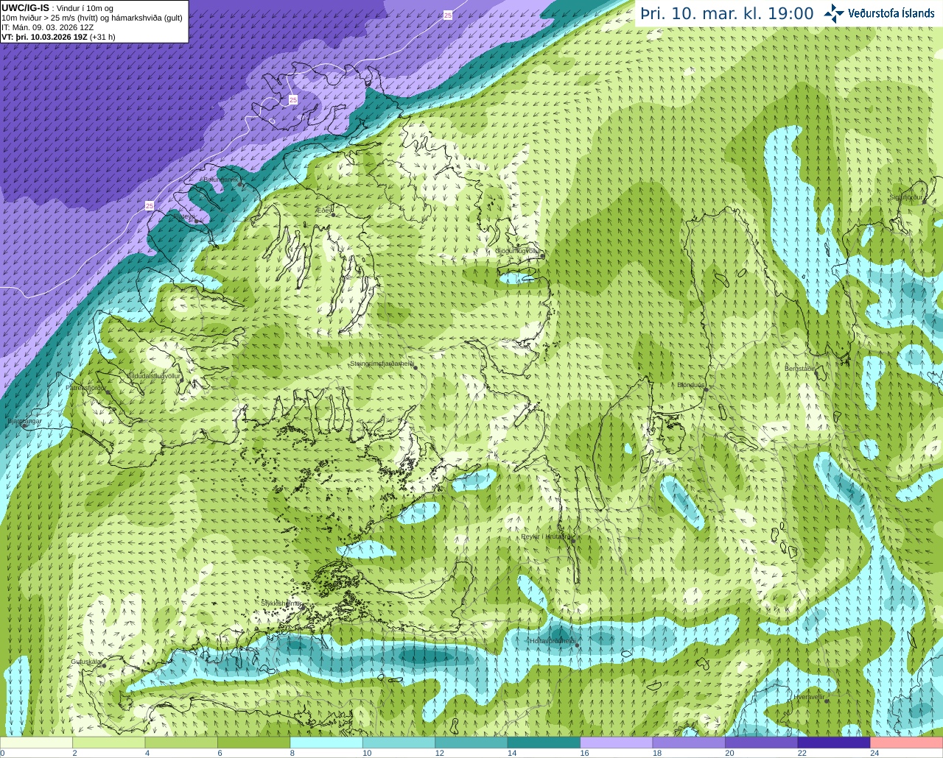Click the station dot beside Hveravellir
Screen dimensions: 943x758
pos(827,701)
